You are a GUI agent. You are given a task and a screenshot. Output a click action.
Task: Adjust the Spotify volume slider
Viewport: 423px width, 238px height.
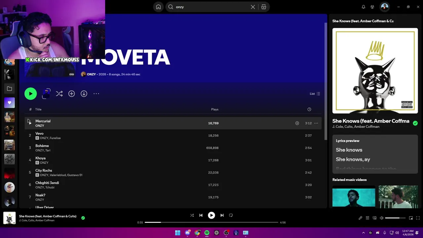click(x=395, y=218)
